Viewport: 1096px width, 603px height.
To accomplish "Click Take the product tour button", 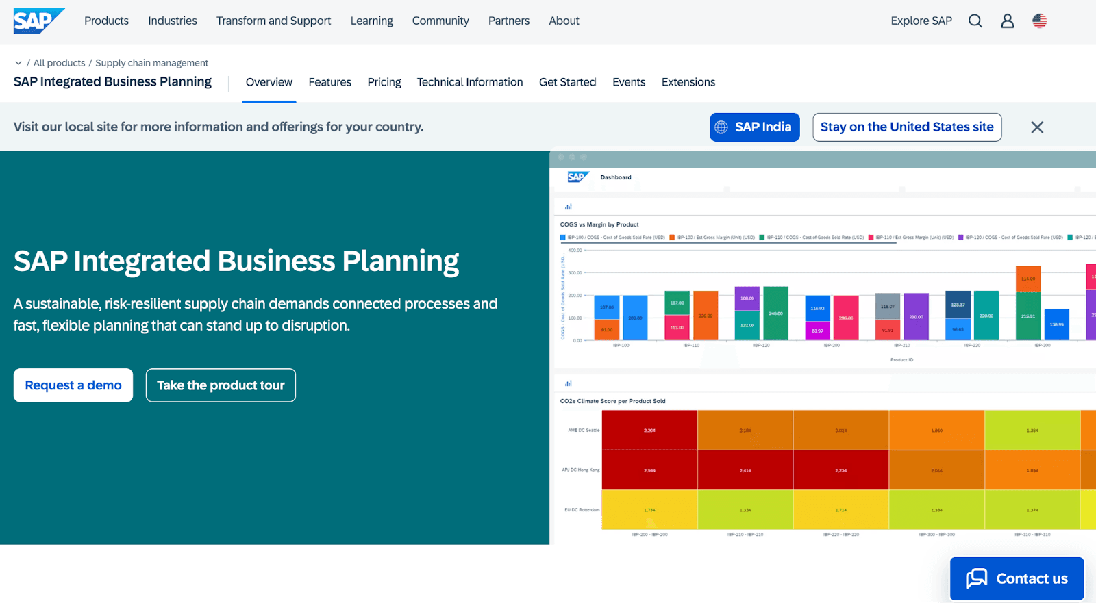I will pyautogui.click(x=221, y=385).
